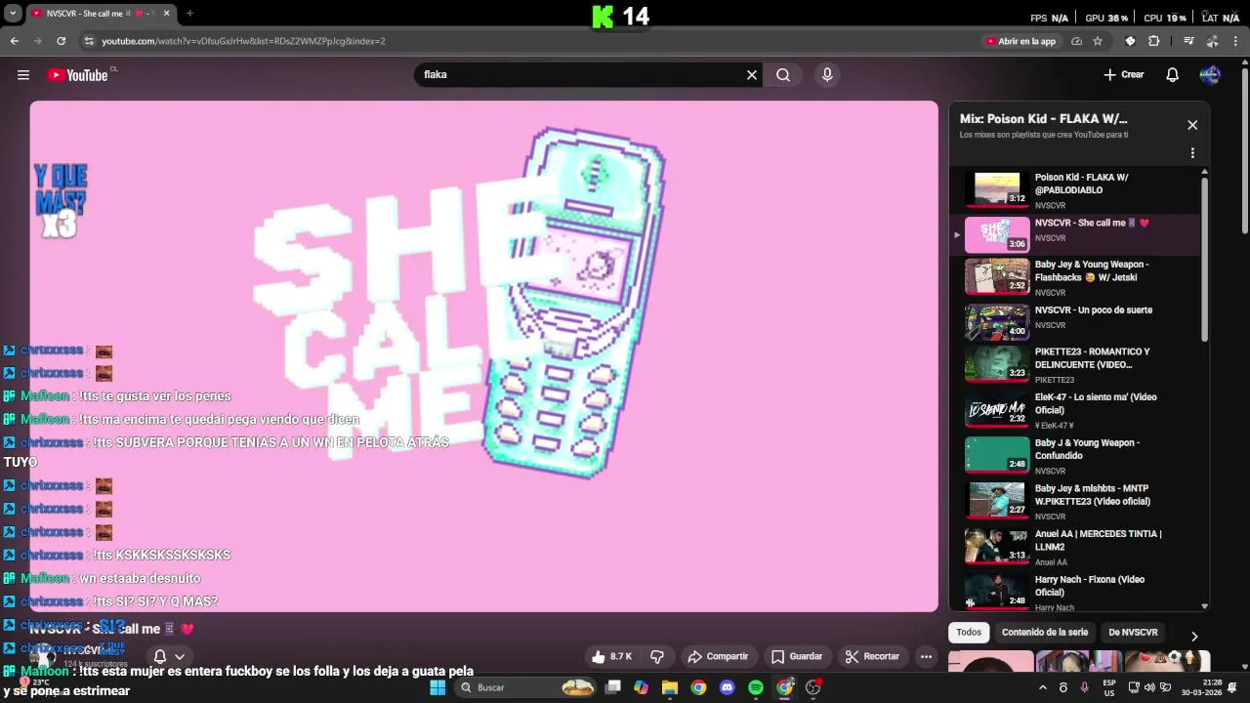Click the YouTube search input field

click(x=581, y=75)
